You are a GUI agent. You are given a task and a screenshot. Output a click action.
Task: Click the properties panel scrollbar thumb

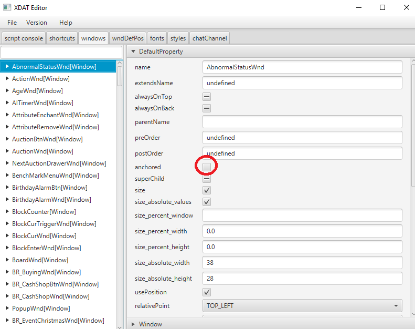413,125
